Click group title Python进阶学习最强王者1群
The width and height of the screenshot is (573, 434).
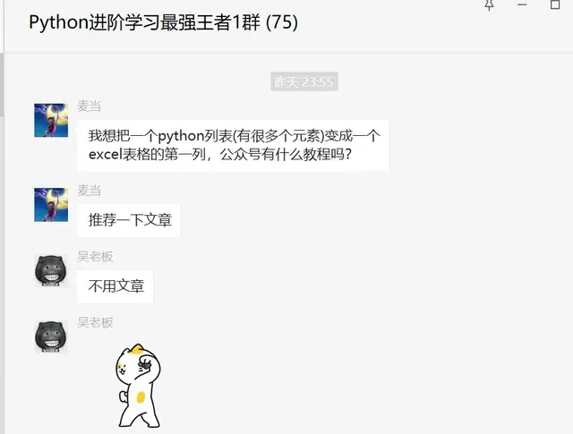point(145,22)
